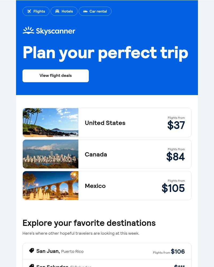Viewport: 214px width, 267px height.
Task: Click the price tag icon beside San Salvador
Action: pos(32,266)
